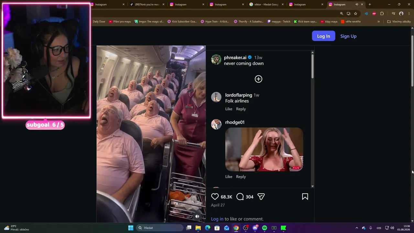Open rhodge01's avatar
This screenshot has height=233, width=414.
coord(216,124)
